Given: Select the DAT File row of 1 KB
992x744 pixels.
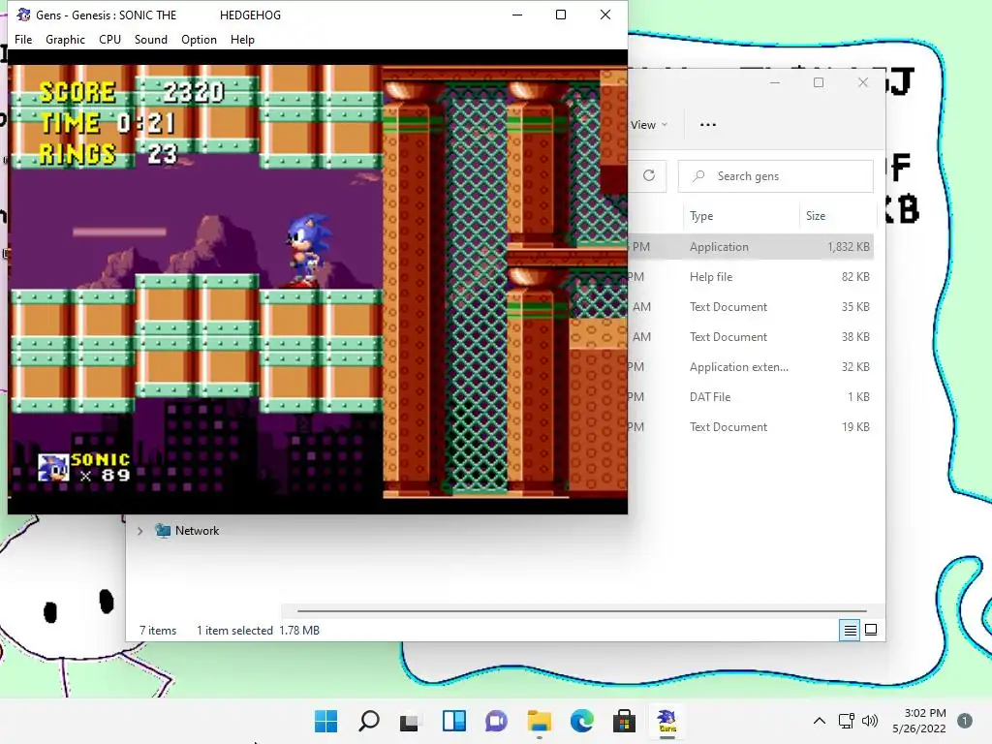Looking at the screenshot, I should (x=751, y=396).
